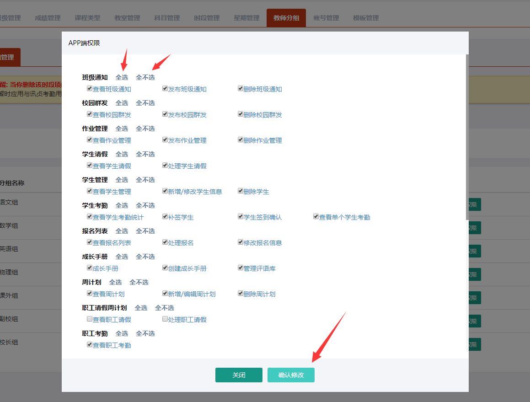Click 全选 for 周计划

coord(115,282)
